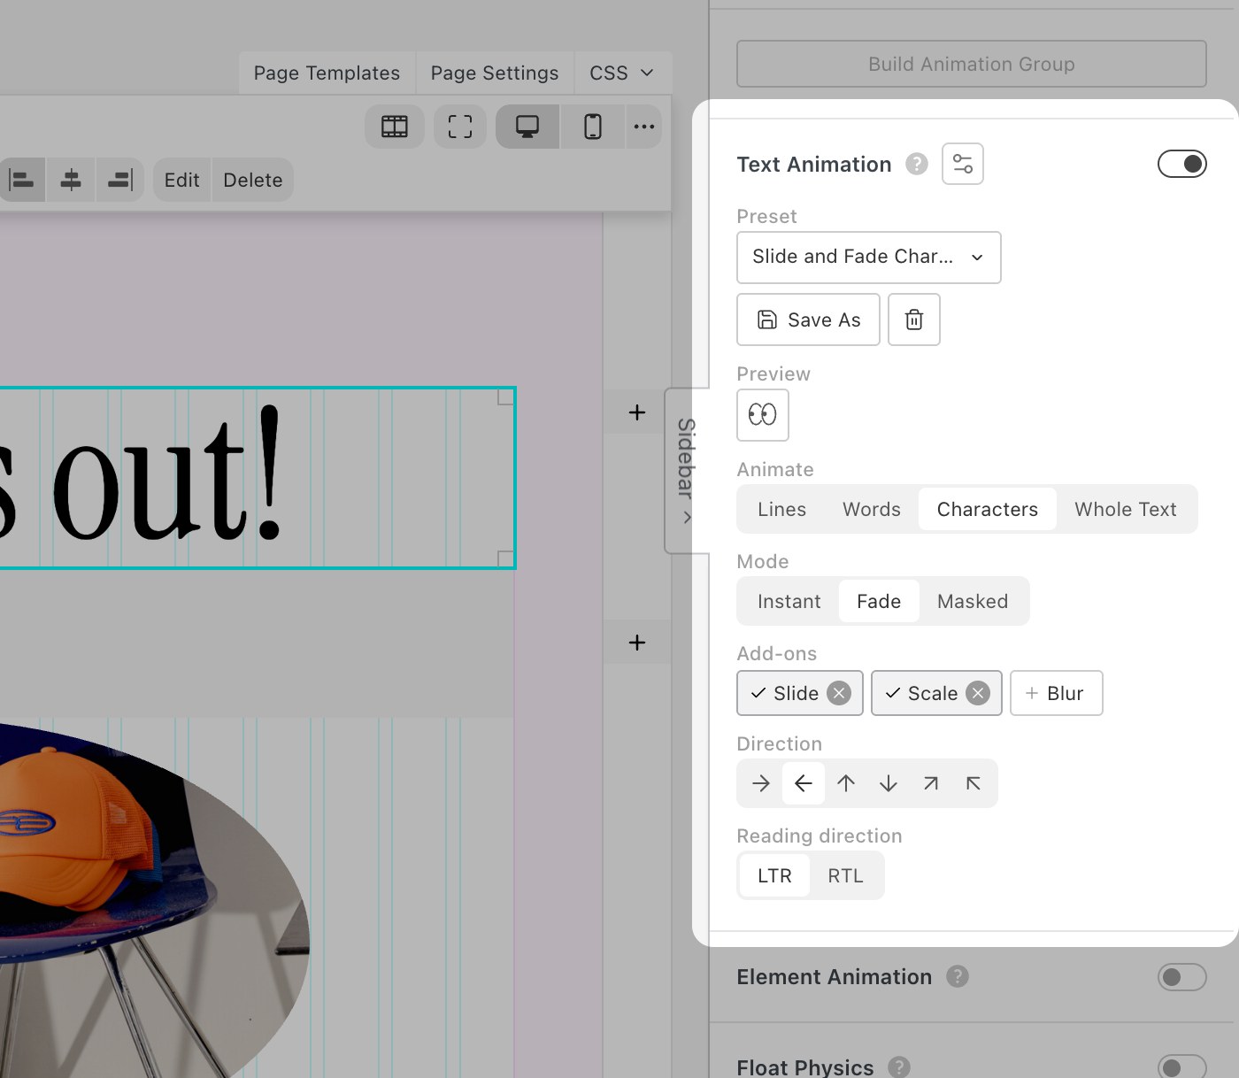The width and height of the screenshot is (1239, 1078).
Task: Open Page Settings
Action: [x=495, y=73]
